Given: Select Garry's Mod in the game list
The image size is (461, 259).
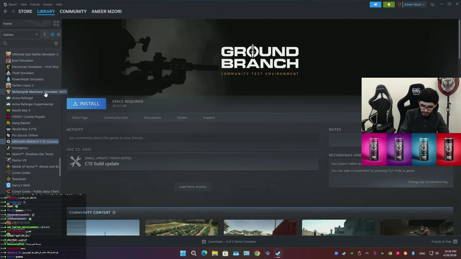Looking at the screenshot, I should [21, 185].
